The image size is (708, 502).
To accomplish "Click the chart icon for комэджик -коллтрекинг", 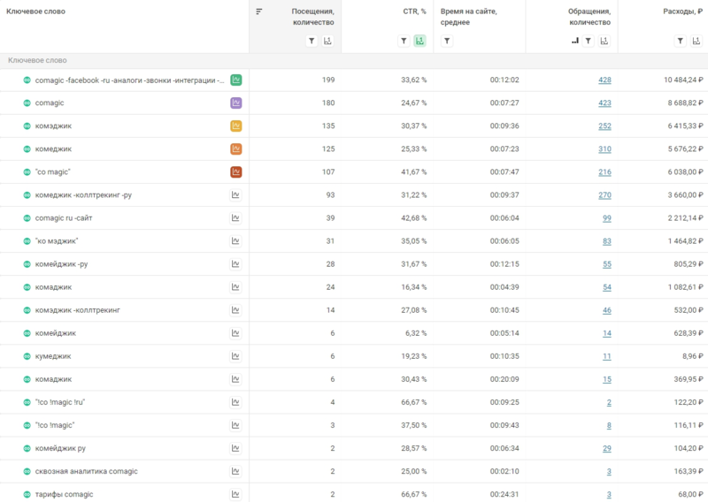I will (x=235, y=310).
